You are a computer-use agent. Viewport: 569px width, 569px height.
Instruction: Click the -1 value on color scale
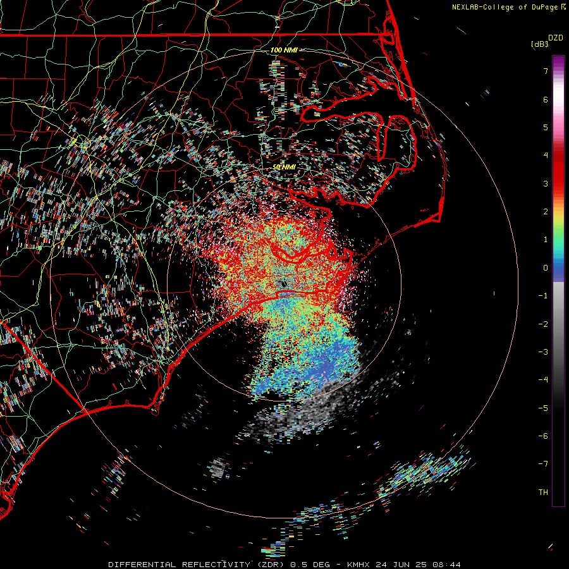tap(543, 296)
